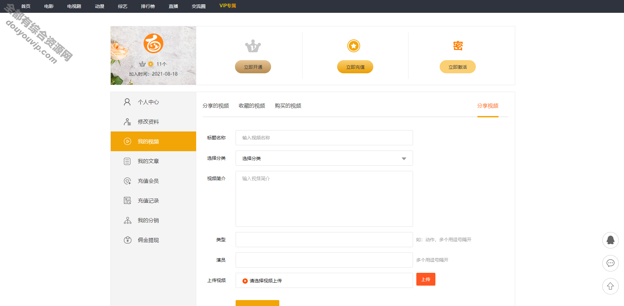Click the 我的视频 play circle icon
The image size is (624, 306).
point(127,141)
